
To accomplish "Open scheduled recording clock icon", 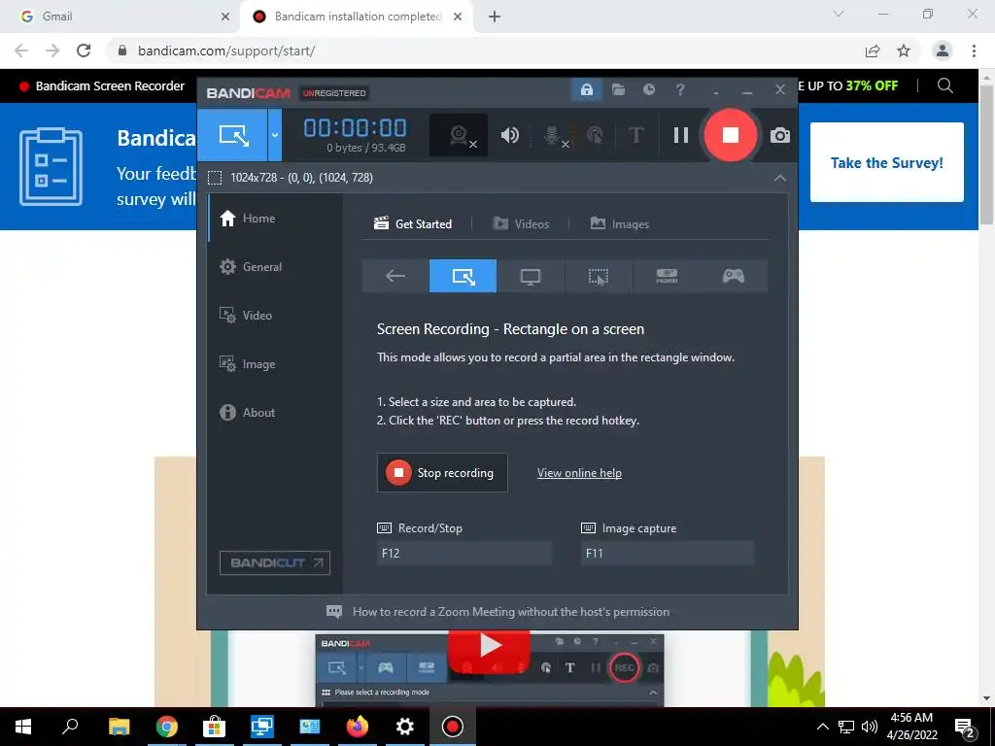I will click(x=648, y=89).
